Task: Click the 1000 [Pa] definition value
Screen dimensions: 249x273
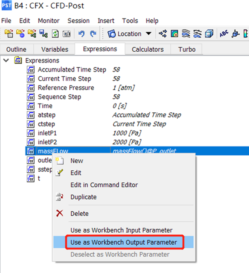Action: pos(127,133)
